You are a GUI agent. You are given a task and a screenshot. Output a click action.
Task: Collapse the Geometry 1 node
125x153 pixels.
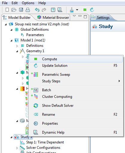coord(17,51)
